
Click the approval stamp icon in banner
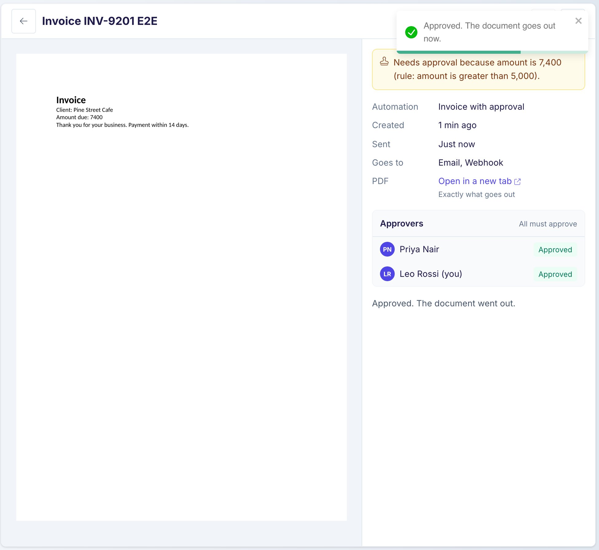tap(384, 61)
